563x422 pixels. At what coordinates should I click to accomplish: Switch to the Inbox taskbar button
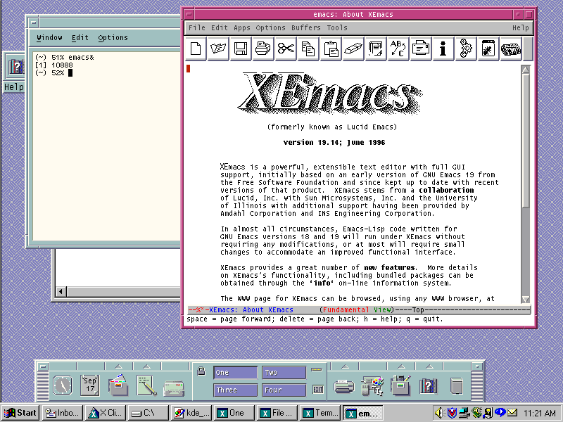click(x=63, y=413)
